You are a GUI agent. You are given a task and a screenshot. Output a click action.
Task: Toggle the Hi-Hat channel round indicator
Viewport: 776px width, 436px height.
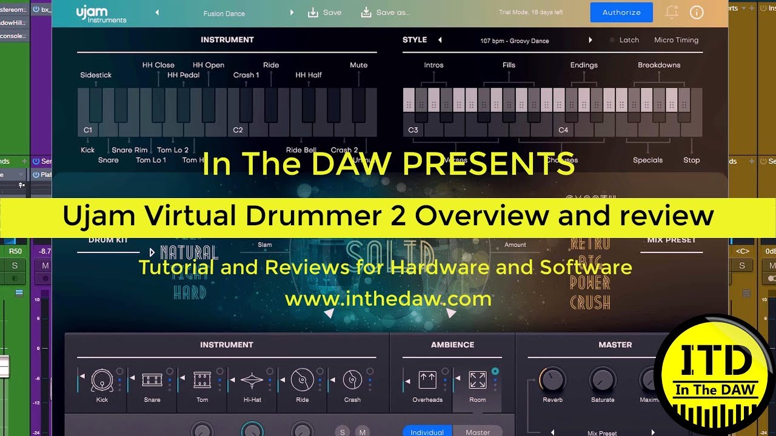tap(270, 371)
